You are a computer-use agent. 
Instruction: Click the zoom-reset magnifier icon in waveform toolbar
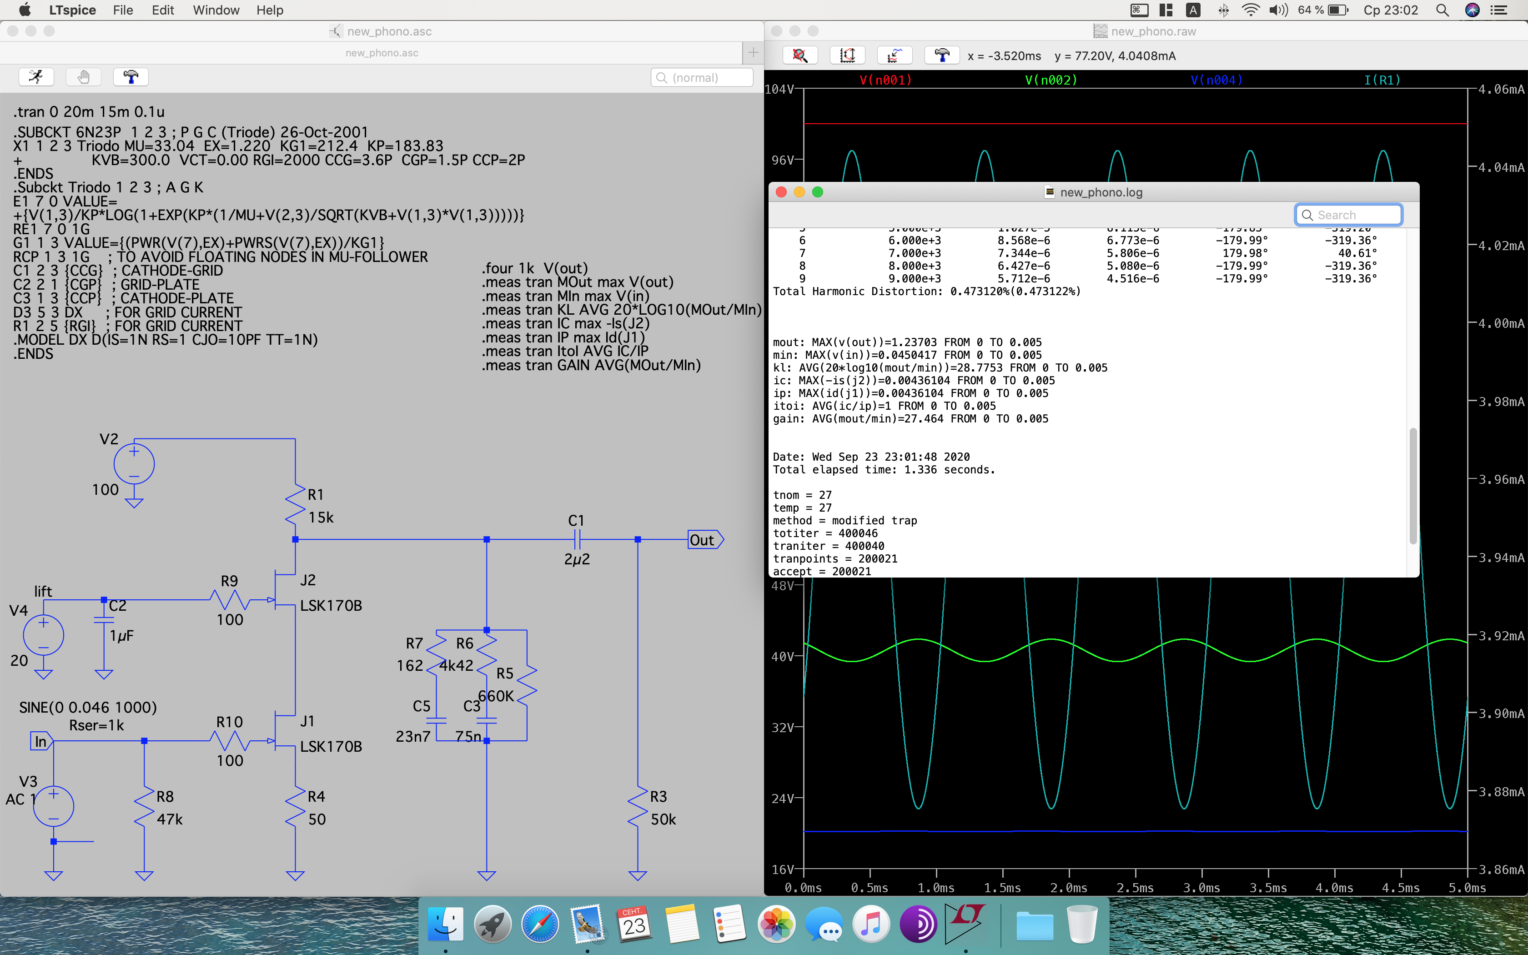(800, 55)
